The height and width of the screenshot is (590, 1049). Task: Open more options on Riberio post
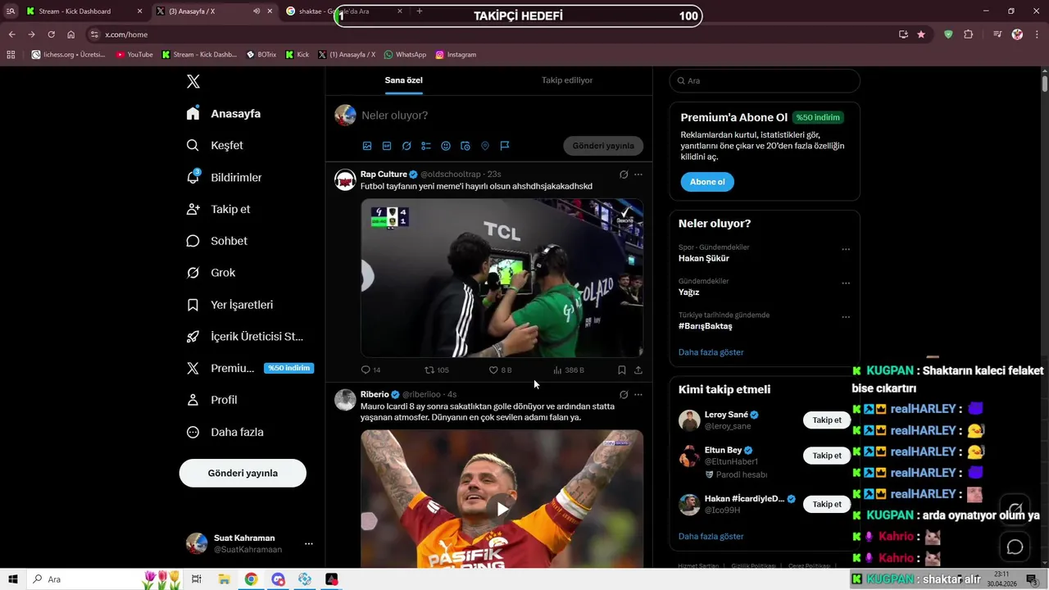point(638,395)
